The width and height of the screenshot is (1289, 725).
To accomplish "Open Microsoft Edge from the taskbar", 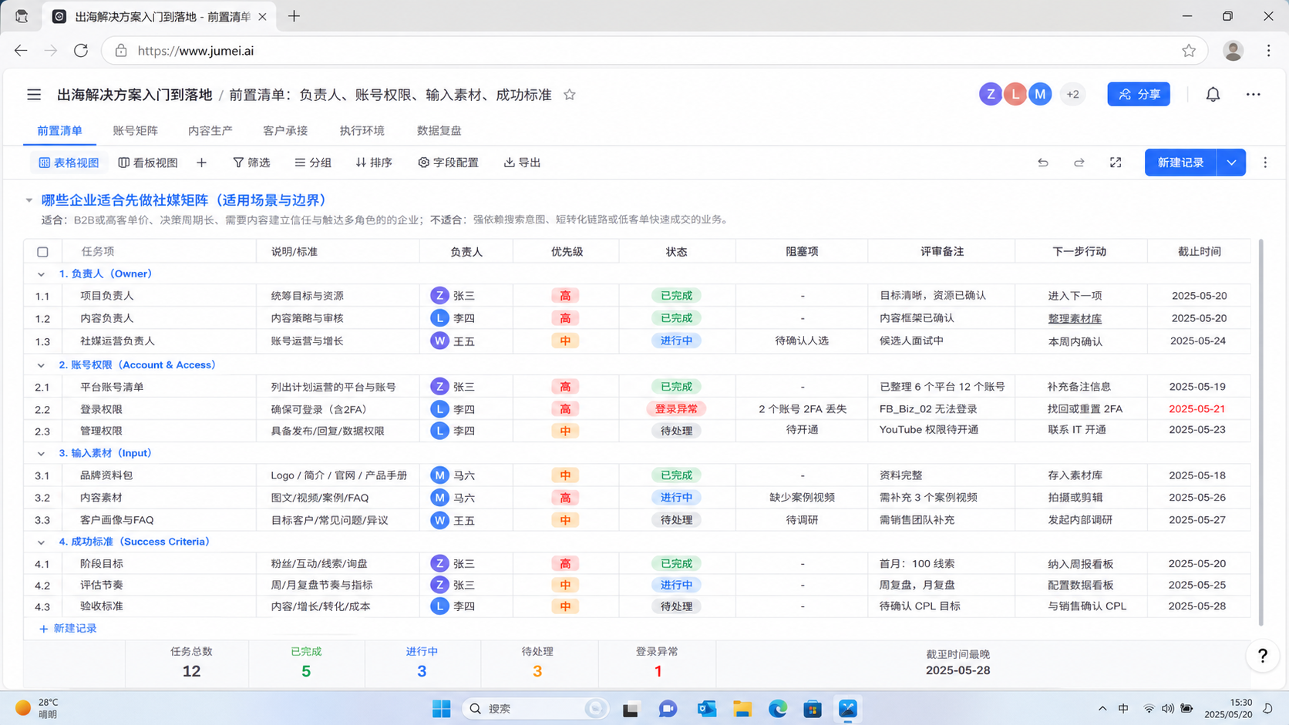I will click(x=778, y=709).
